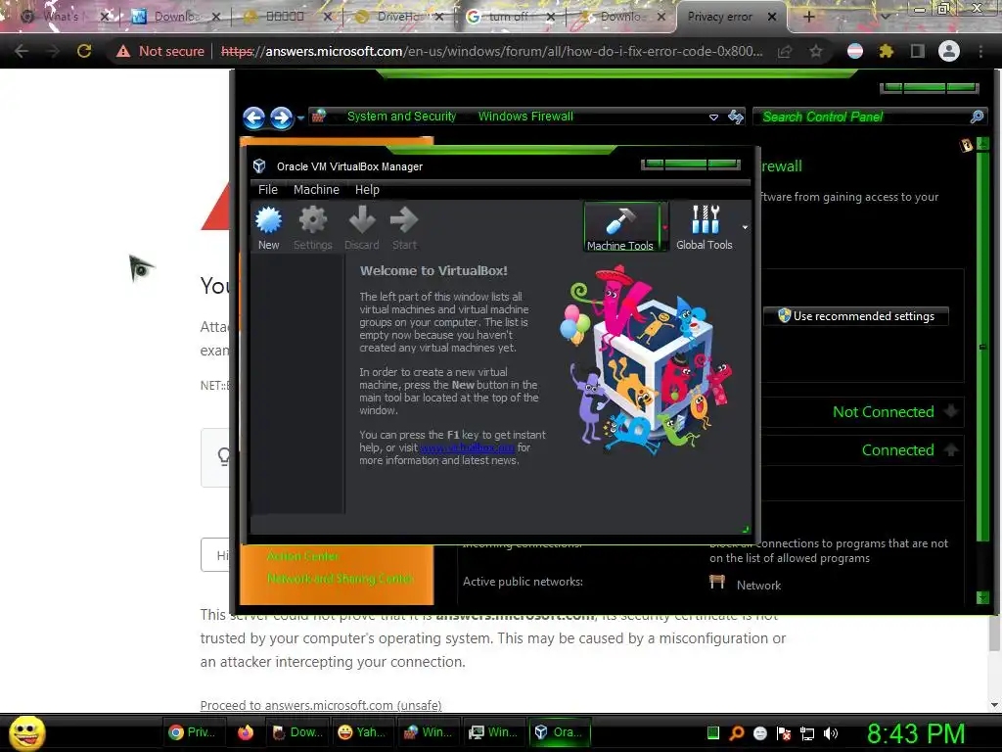Click the Chrome reload button
The height and width of the screenshot is (752, 1002).
[x=84, y=51]
